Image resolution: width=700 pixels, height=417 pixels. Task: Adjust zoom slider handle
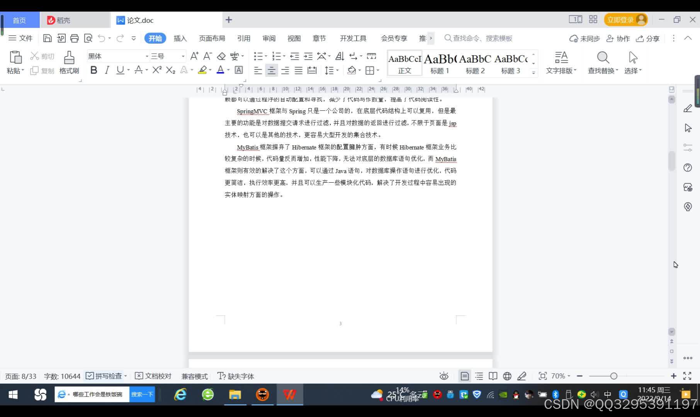pyautogui.click(x=613, y=376)
